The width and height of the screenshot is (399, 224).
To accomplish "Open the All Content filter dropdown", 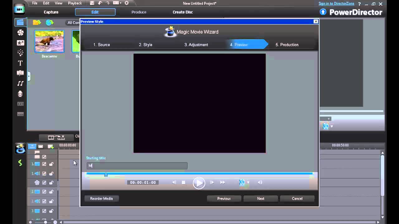I will (x=73, y=23).
